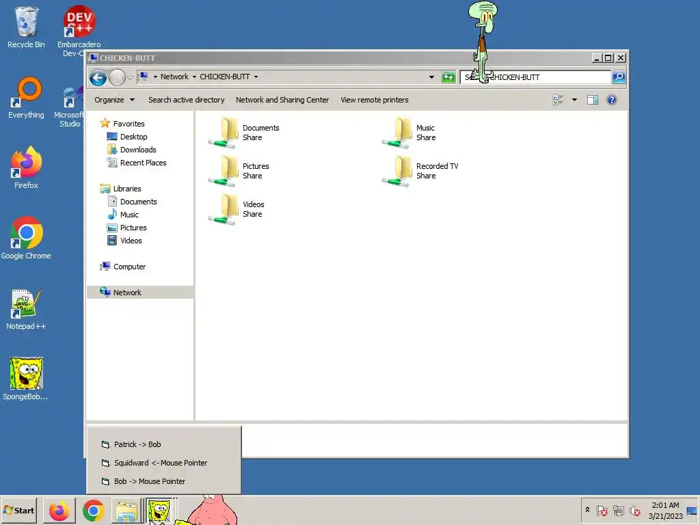
Task: Open the Recorded TV Share folder
Action: [420, 171]
